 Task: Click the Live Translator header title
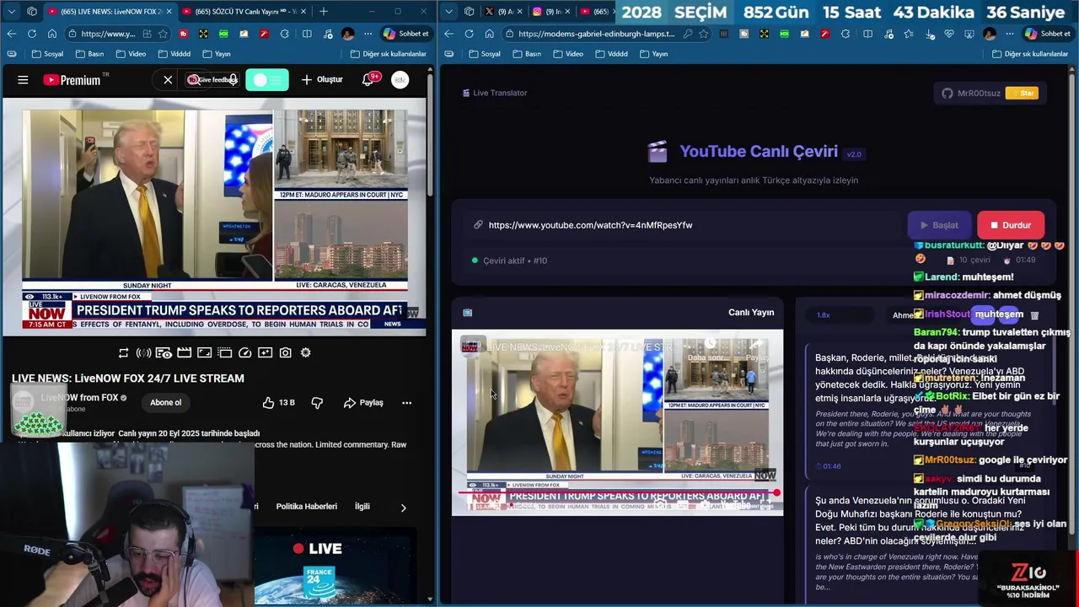point(495,93)
